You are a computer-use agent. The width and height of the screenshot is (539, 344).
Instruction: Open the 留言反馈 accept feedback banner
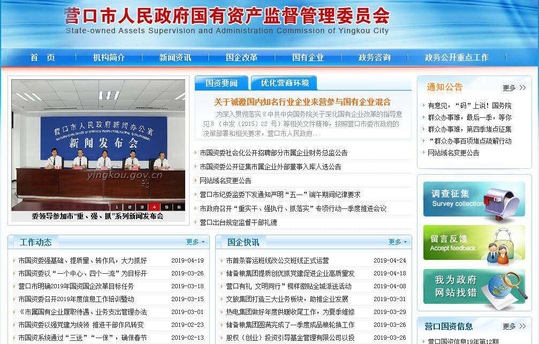click(x=474, y=243)
